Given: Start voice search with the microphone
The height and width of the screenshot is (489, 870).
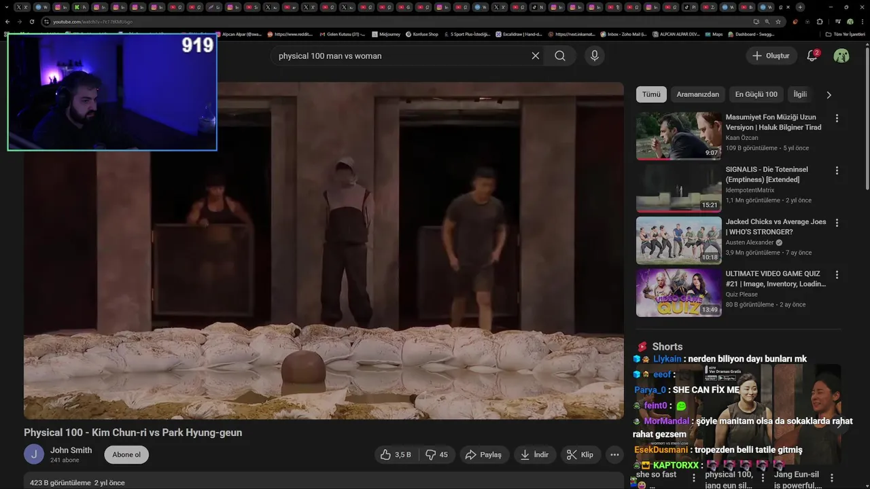Looking at the screenshot, I should coord(595,56).
